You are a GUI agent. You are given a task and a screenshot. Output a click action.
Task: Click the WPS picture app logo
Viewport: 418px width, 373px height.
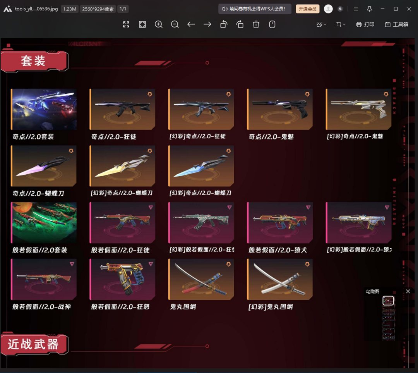point(8,9)
